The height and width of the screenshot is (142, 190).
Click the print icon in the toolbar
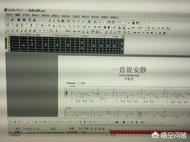[x=34, y=20]
